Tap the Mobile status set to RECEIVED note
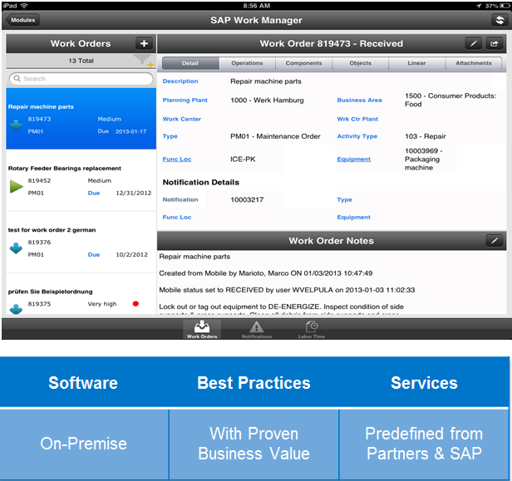 [287, 290]
